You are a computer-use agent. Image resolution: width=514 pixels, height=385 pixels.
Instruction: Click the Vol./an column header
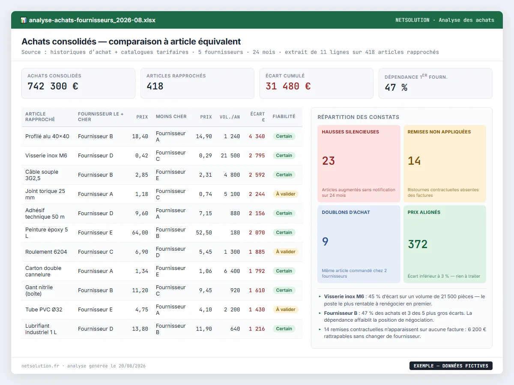(x=230, y=117)
